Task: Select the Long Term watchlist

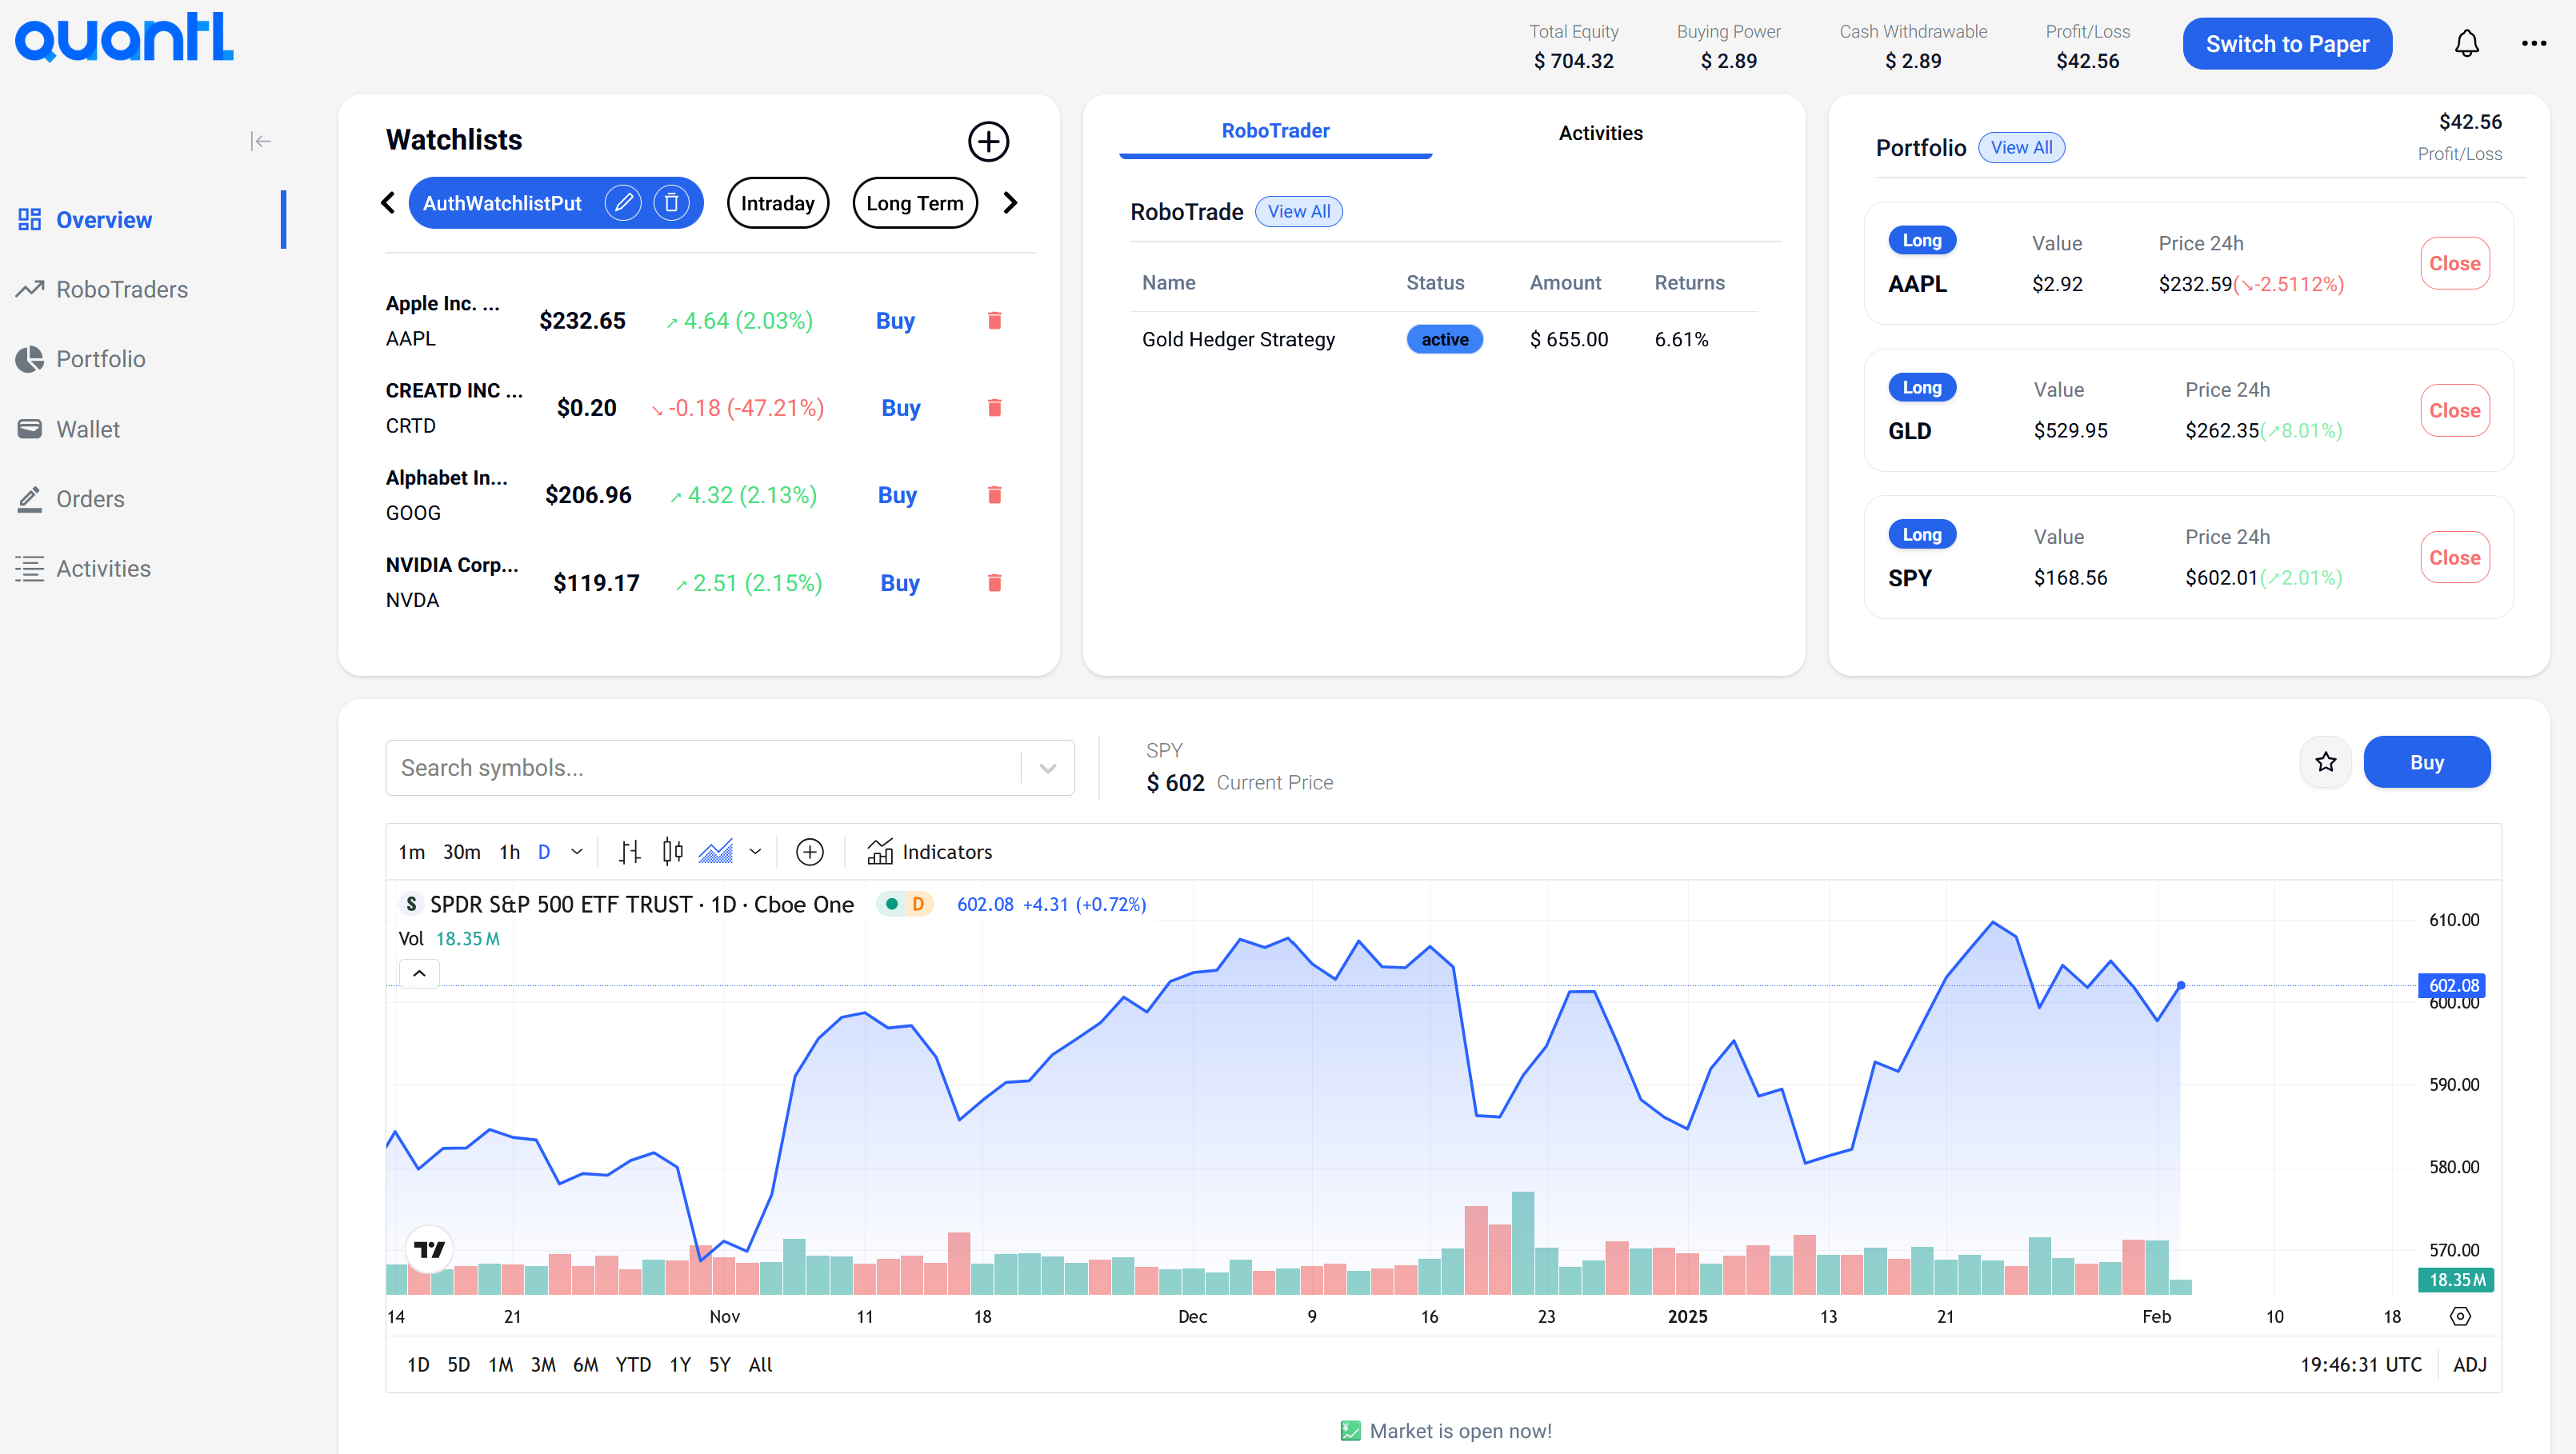Action: click(x=914, y=203)
